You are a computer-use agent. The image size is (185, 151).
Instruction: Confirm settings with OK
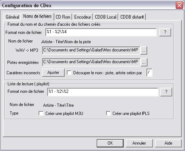tap(110, 143)
